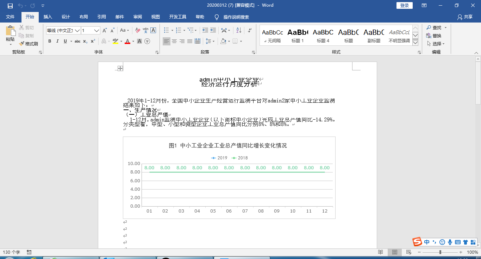This screenshot has height=259, width=481.
Task: Apply character shading
Action: 139,41
